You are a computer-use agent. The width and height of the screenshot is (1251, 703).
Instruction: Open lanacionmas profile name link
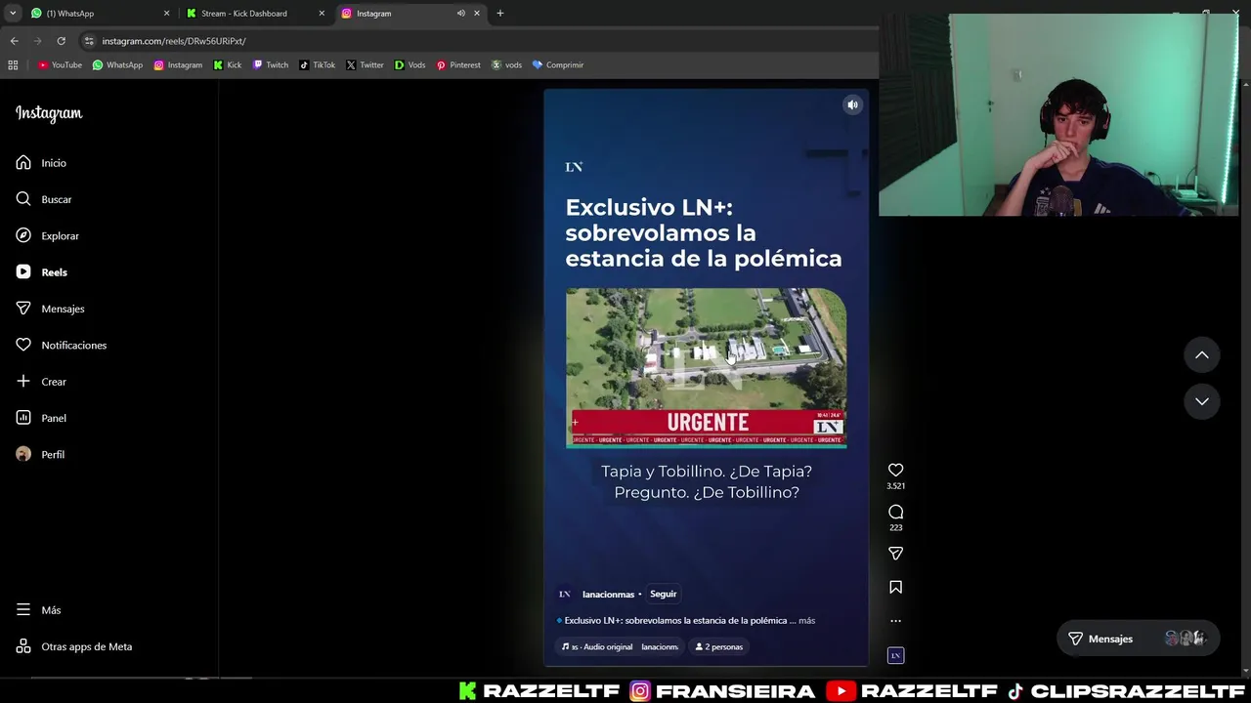click(608, 594)
